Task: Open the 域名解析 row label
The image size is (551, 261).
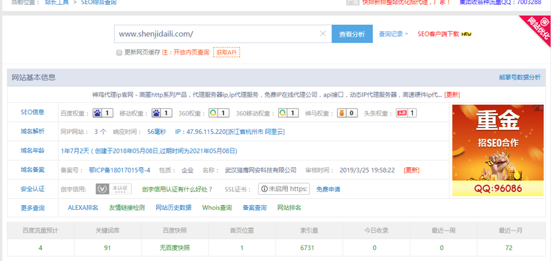Action: [x=32, y=132]
